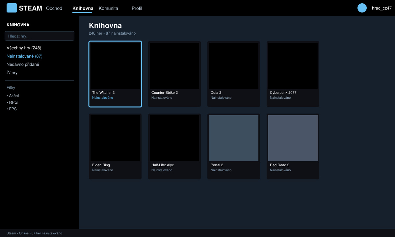Select Cyberpunk 2077 cover image
The height and width of the screenshot is (237, 395).
click(x=293, y=66)
